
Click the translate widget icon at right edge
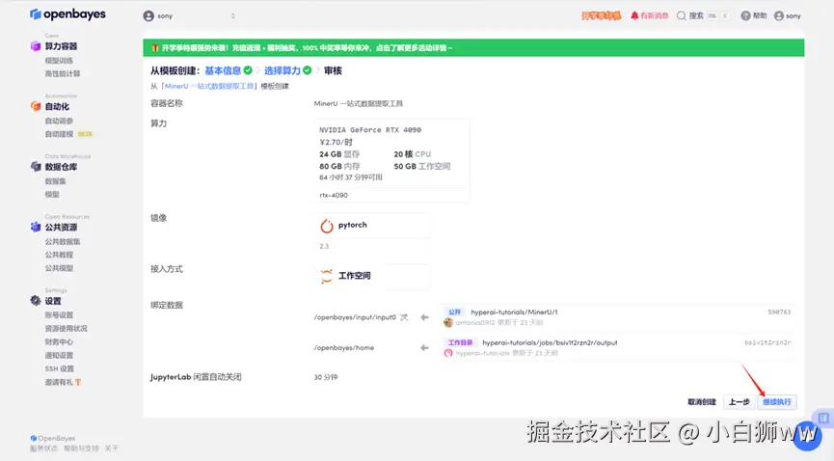point(823,419)
